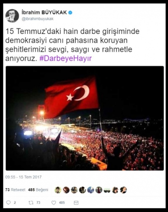The width and height of the screenshot is (168, 212).
Task: View the 73 Retweet list
Action: point(15,190)
